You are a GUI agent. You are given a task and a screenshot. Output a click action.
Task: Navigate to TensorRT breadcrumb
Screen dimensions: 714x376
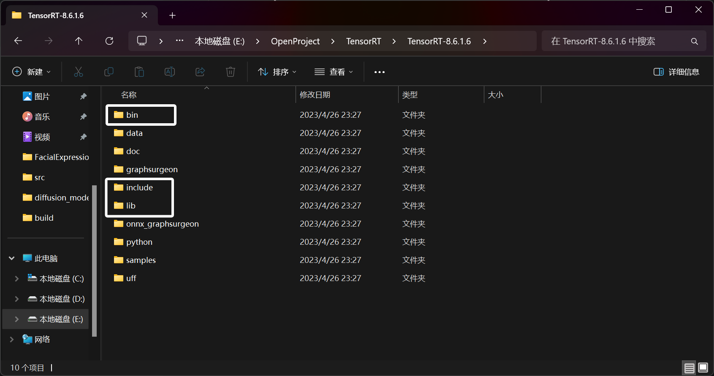pos(364,41)
